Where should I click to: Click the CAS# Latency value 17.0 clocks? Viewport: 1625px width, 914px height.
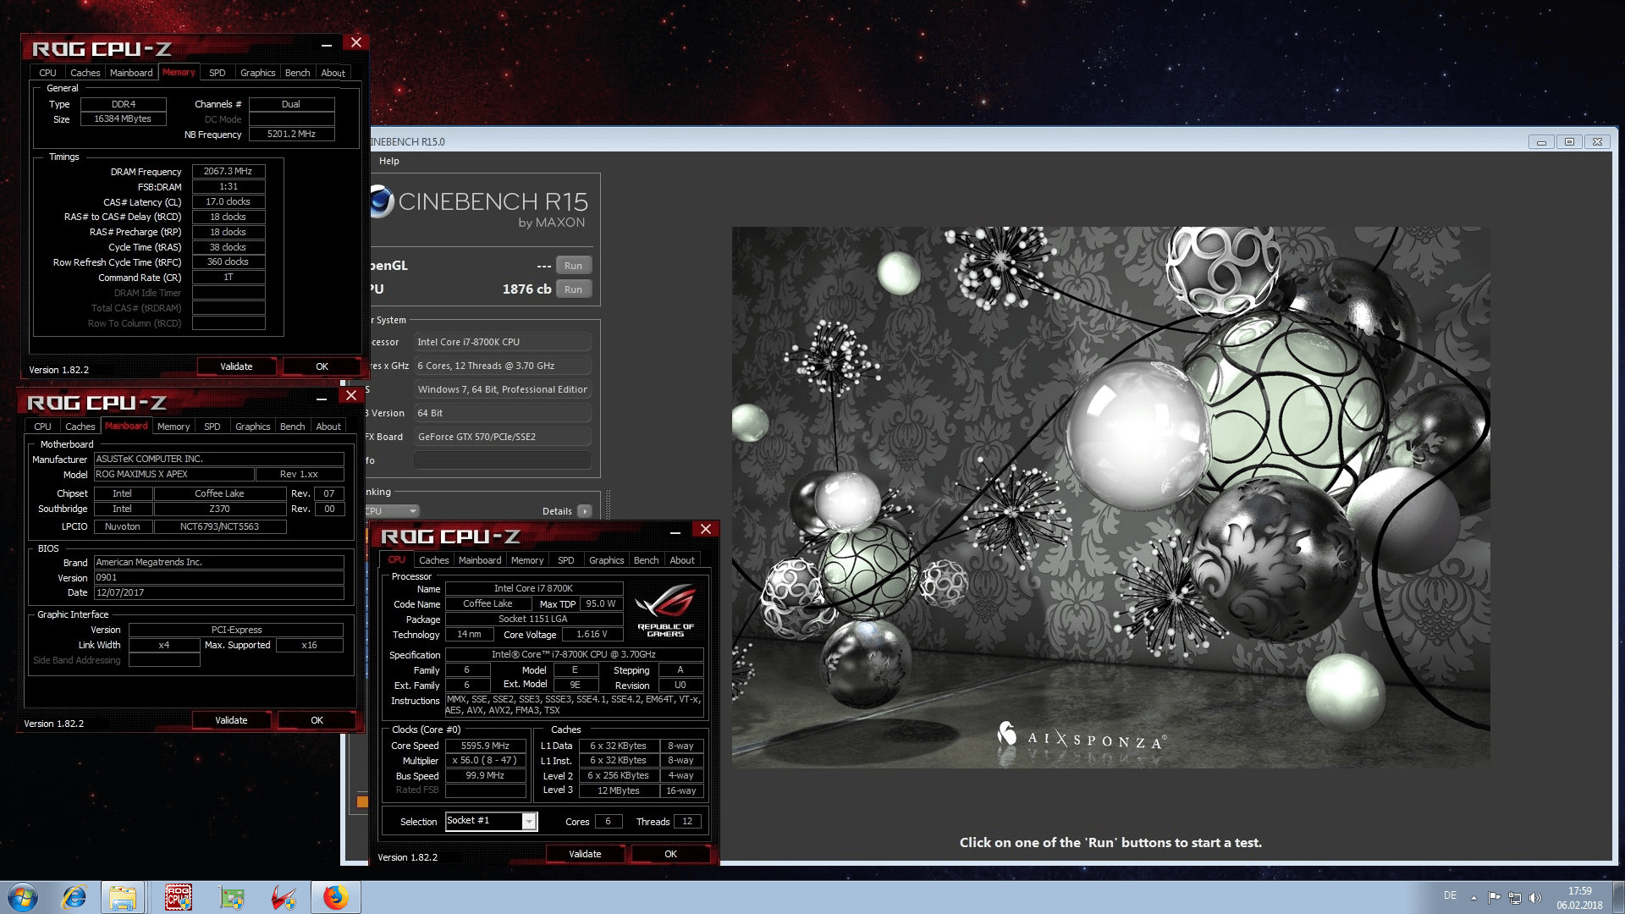[228, 201]
